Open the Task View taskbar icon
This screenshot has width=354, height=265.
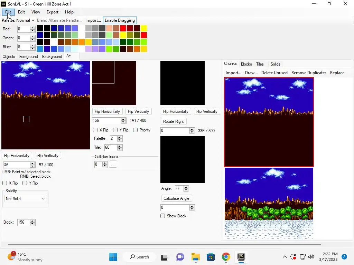[164, 257]
